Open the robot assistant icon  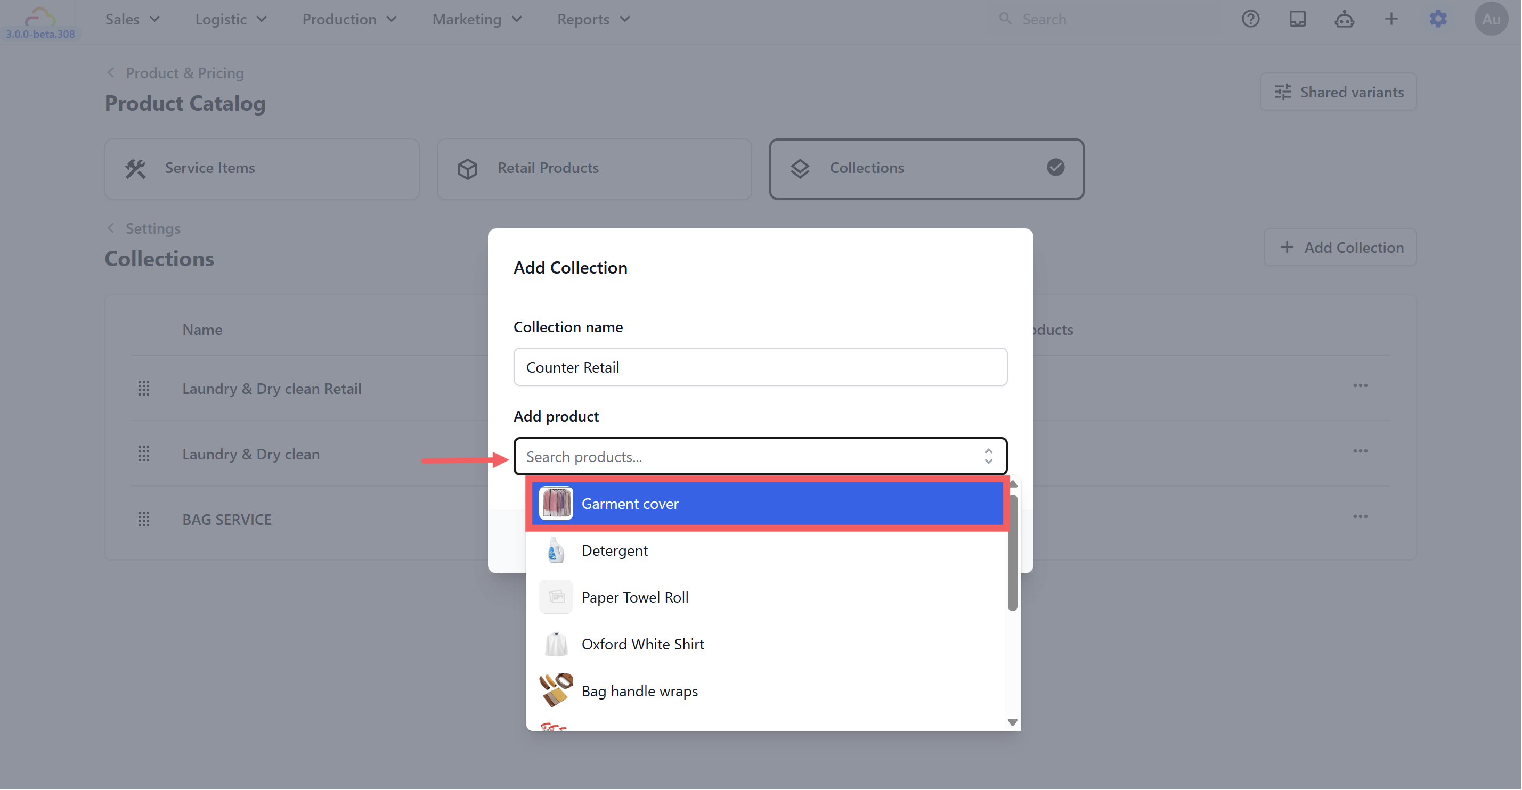click(1344, 19)
